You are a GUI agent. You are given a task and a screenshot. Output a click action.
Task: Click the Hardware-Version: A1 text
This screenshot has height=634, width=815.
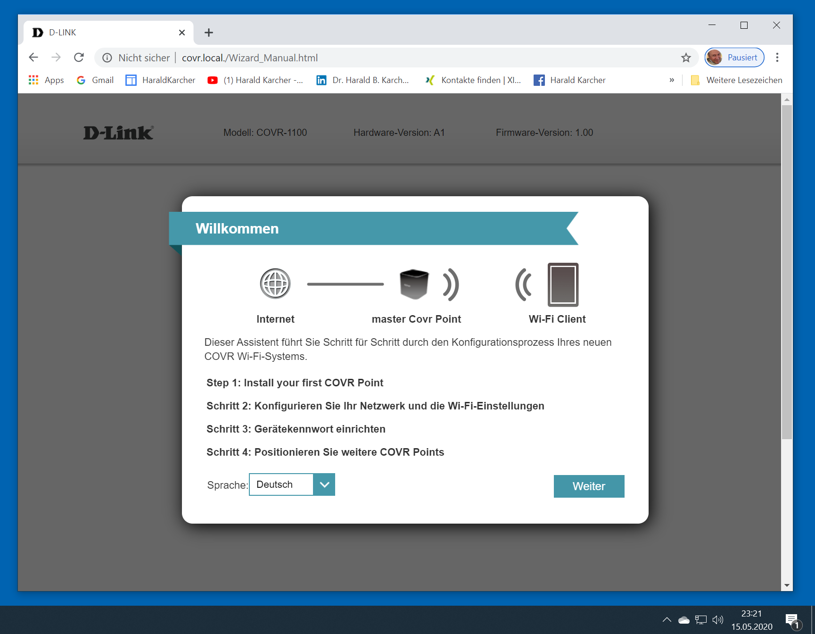(399, 133)
